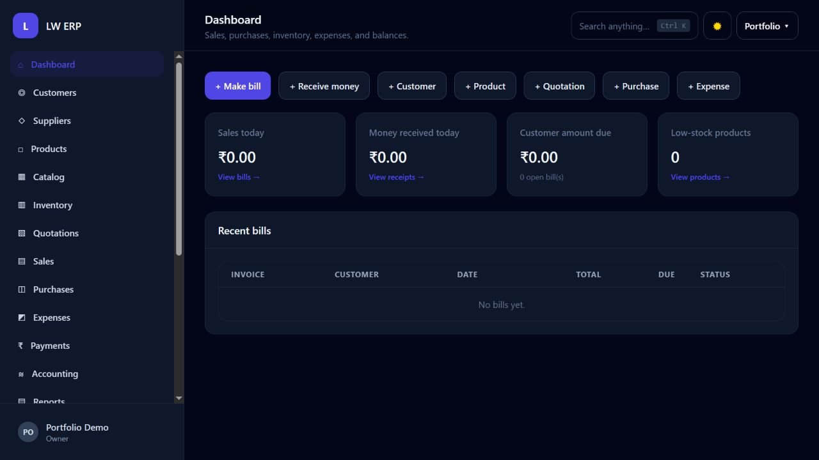
Task: Click the Quotations sidebar icon
Action: (x=22, y=233)
